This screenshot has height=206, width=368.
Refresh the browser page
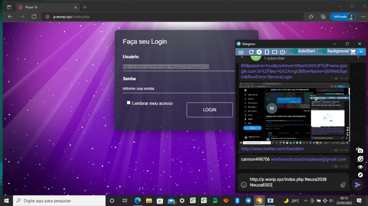pos(34,17)
